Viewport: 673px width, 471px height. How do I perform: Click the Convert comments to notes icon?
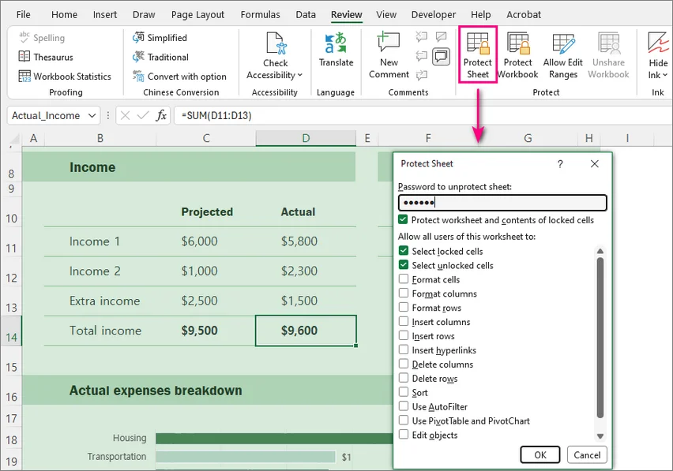[x=442, y=36]
